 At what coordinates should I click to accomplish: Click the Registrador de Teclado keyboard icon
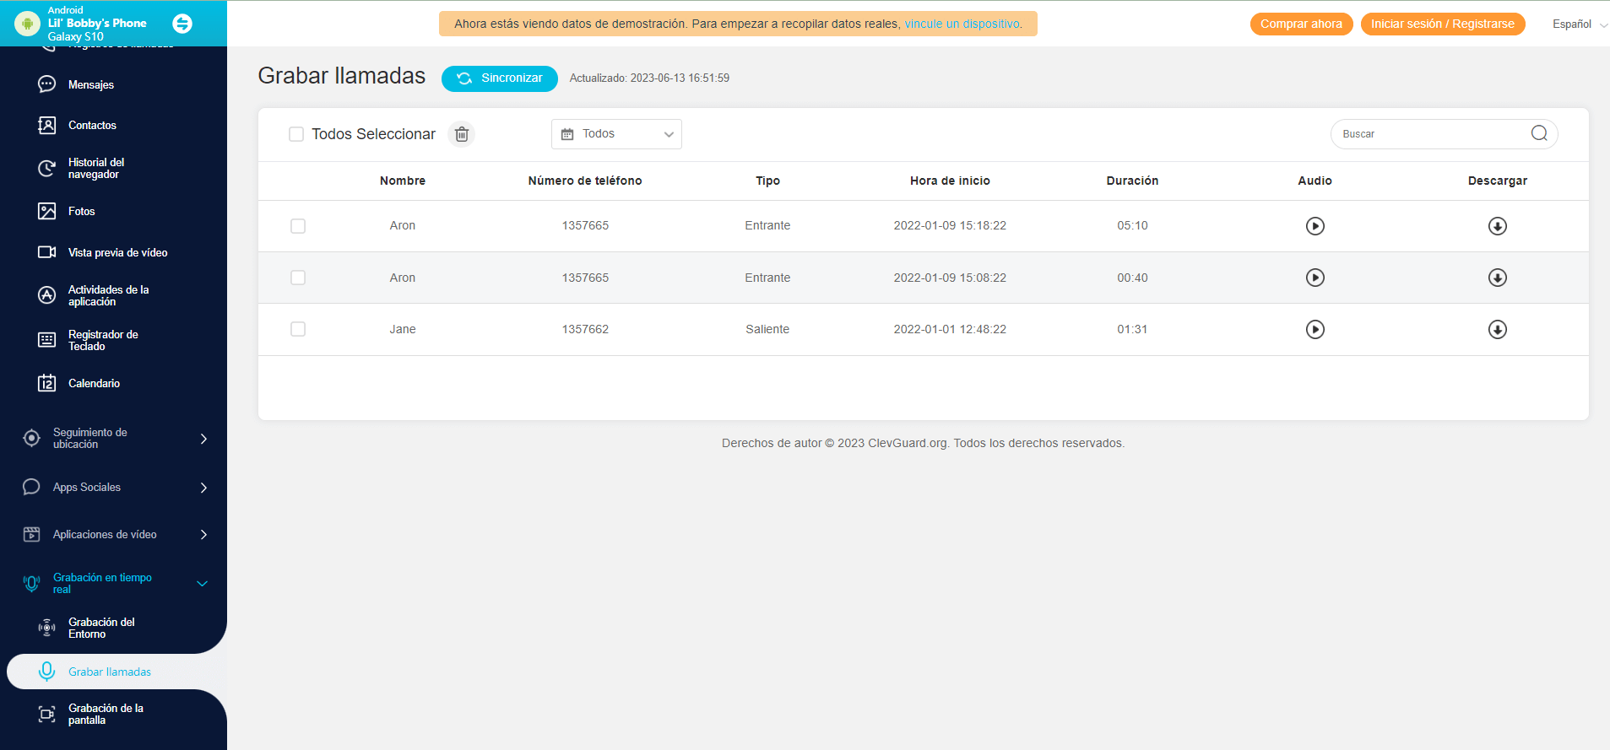pos(47,340)
